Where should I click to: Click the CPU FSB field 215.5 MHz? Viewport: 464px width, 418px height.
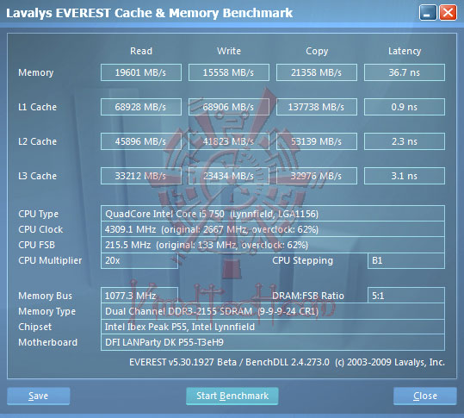click(273, 245)
